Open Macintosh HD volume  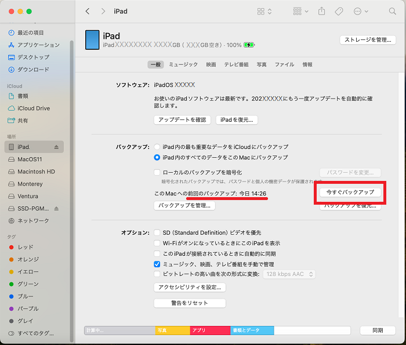(x=31, y=172)
